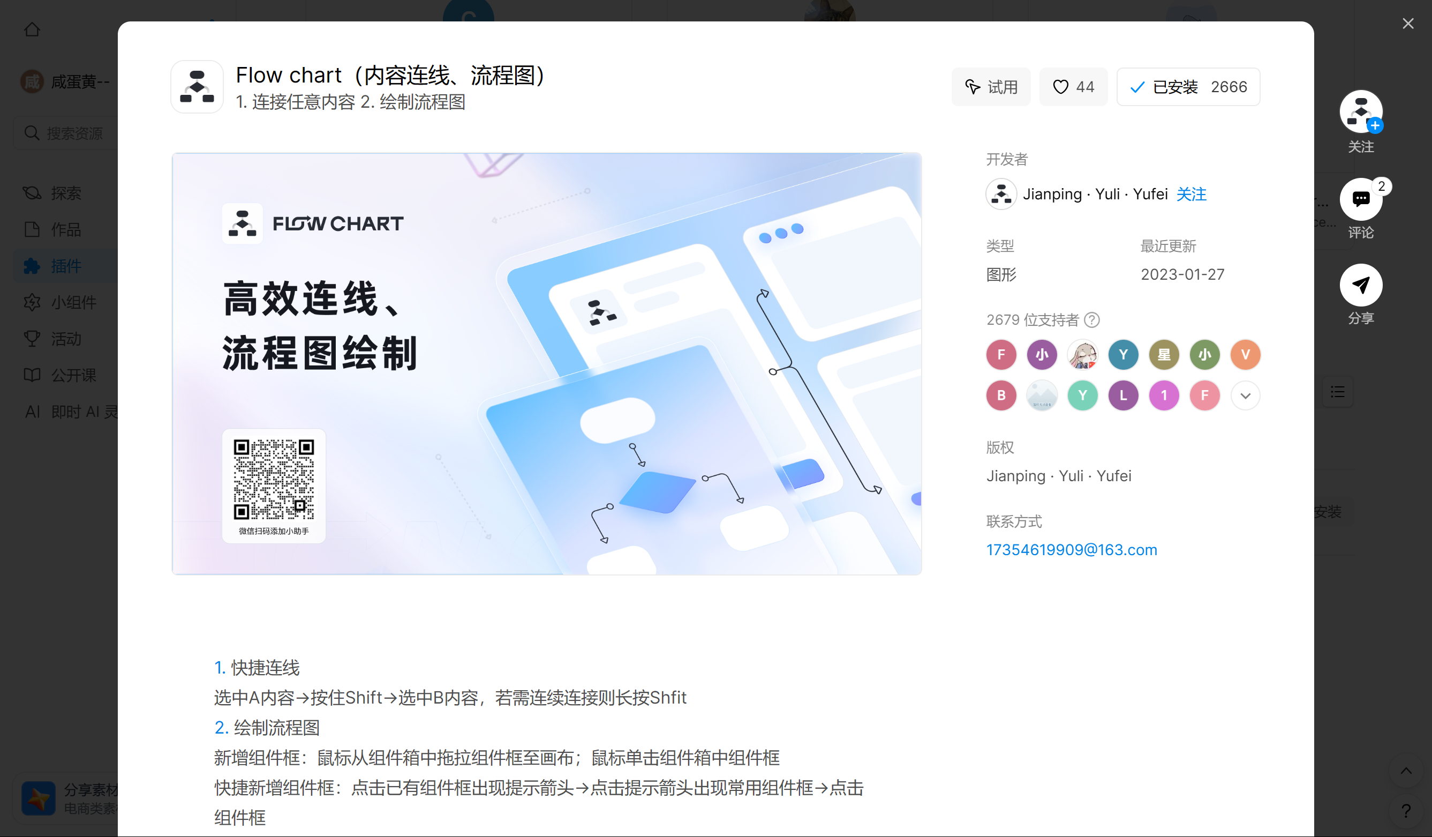Follow the plugin via right-side avatar icon

pyautogui.click(x=1360, y=112)
